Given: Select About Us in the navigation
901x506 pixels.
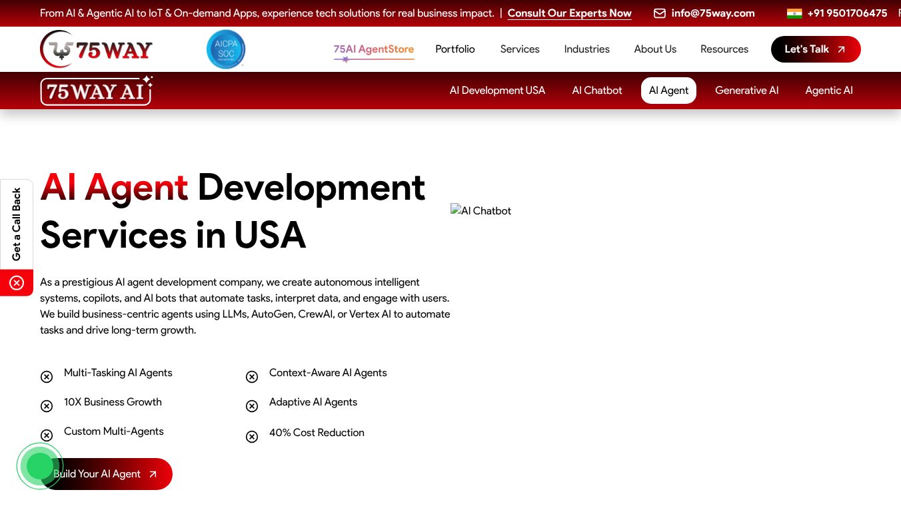Looking at the screenshot, I should click(x=655, y=49).
